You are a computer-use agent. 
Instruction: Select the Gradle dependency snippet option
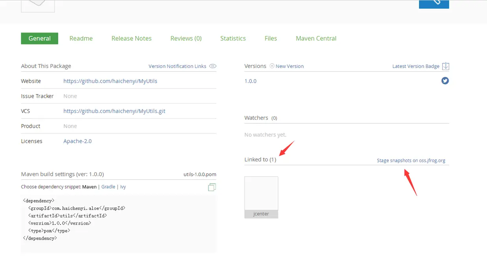[x=108, y=187]
